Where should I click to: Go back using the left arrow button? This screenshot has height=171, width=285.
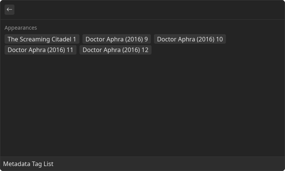9,9
